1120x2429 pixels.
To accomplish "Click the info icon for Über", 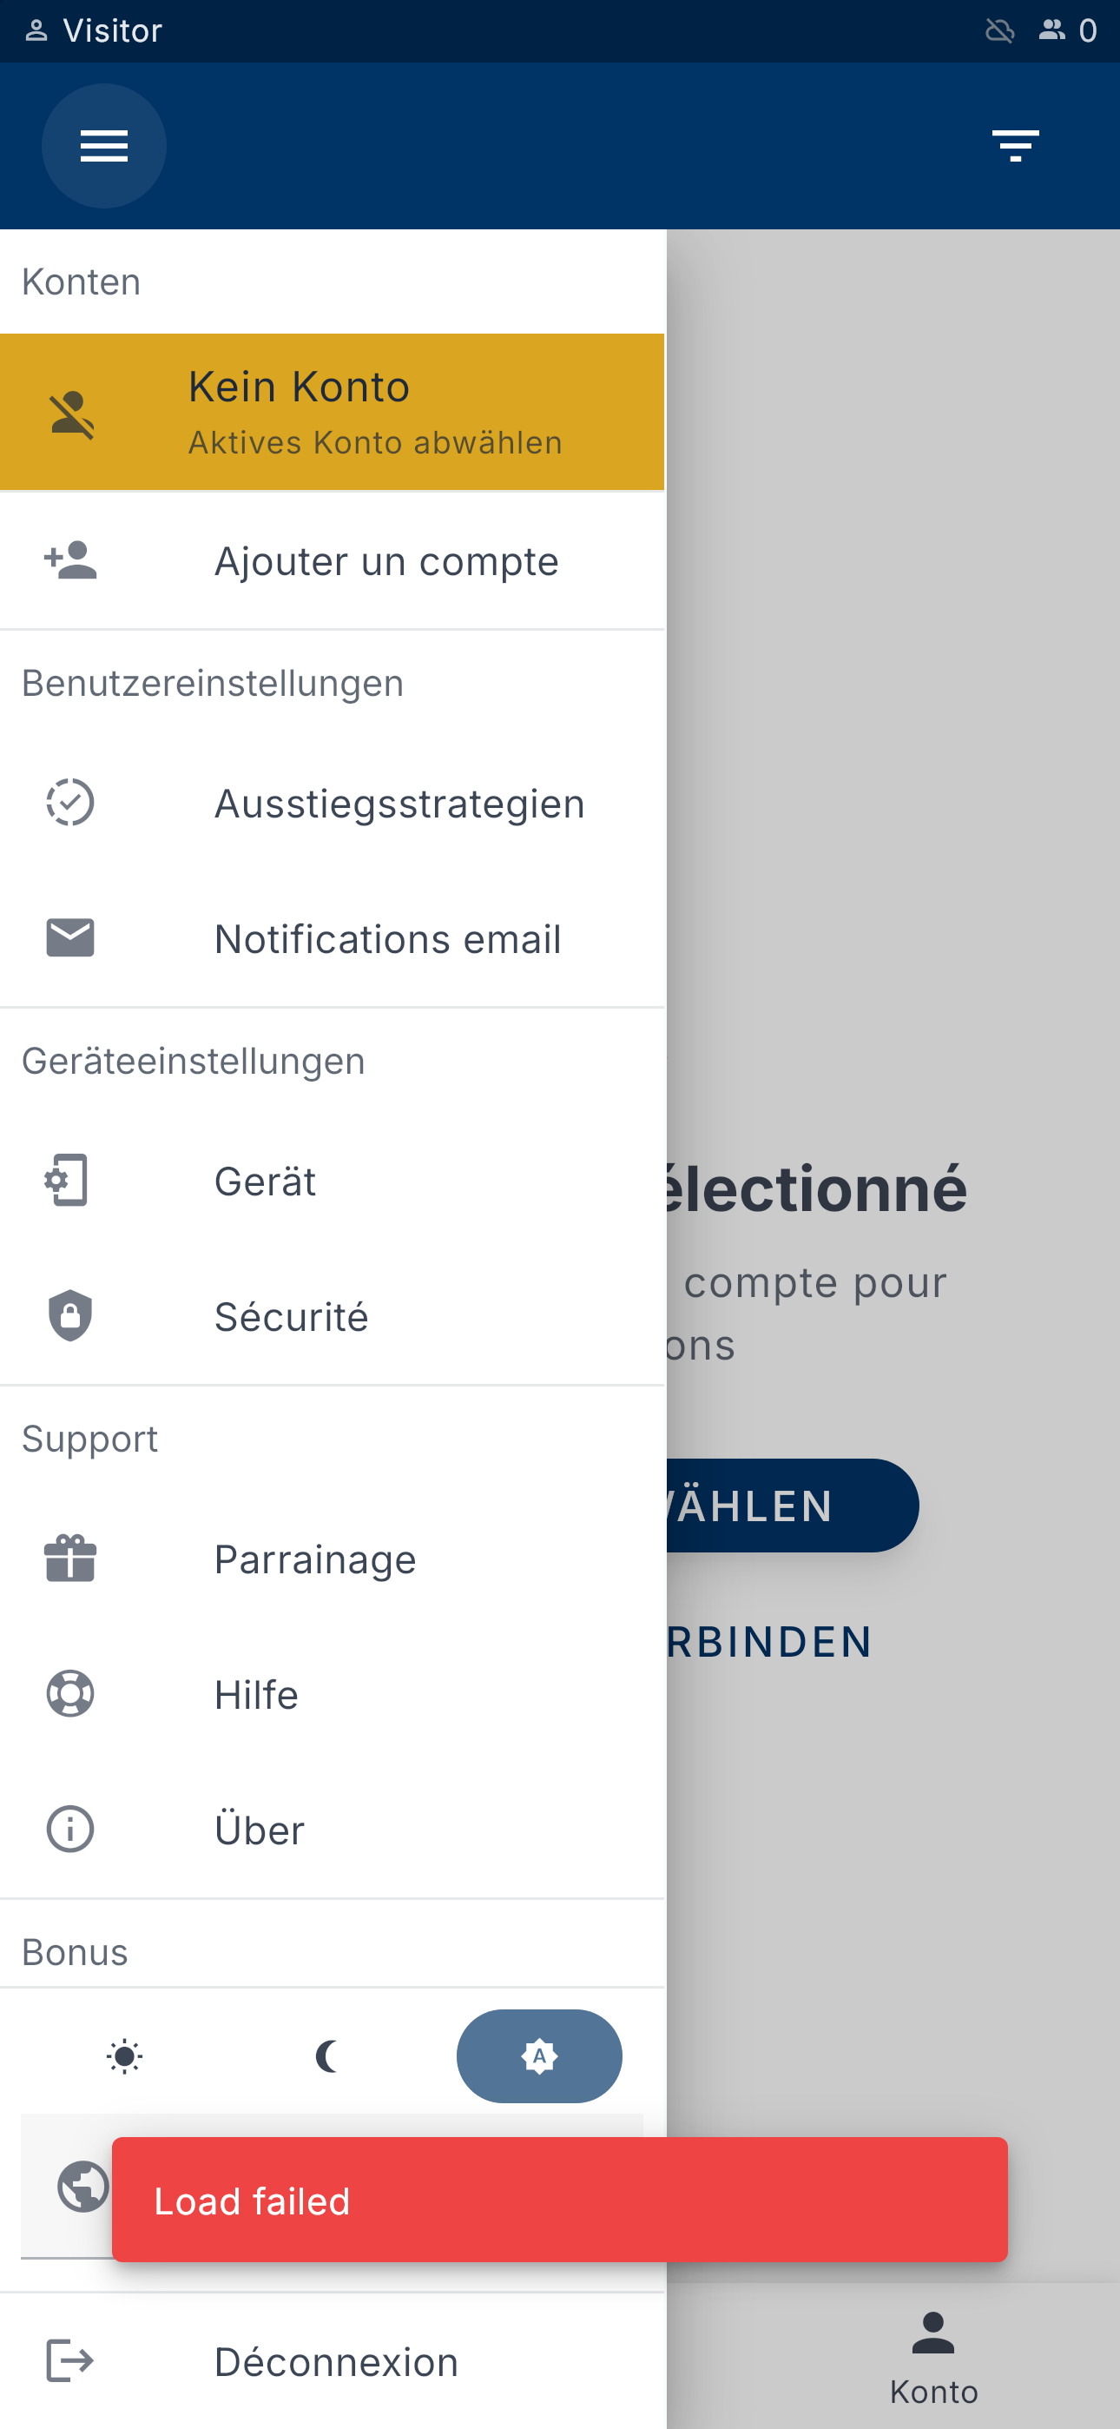I will [70, 1830].
